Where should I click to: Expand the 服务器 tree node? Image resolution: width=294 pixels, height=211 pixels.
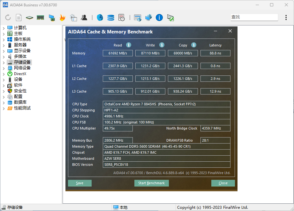(x=4, y=46)
